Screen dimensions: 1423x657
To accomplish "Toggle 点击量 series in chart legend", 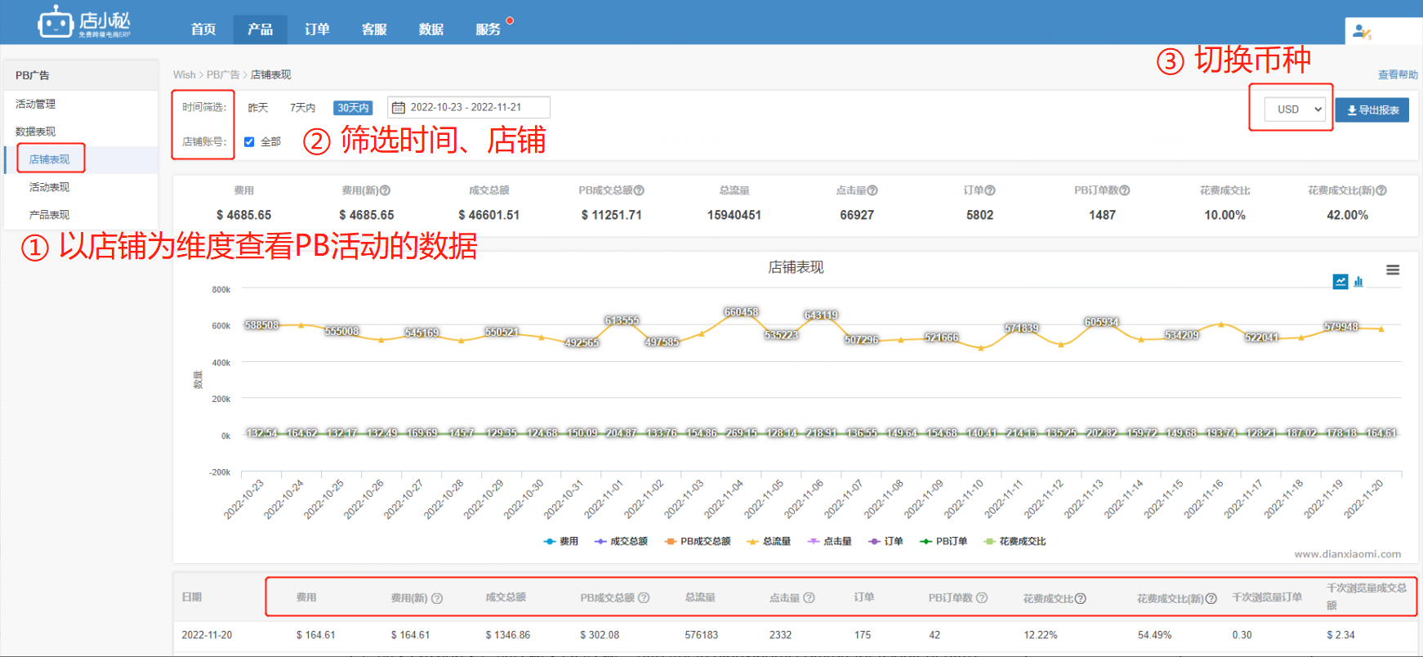I will pos(829,542).
